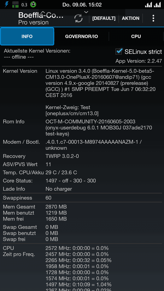Tap the circular refresh arrows icon

[x=78, y=18]
